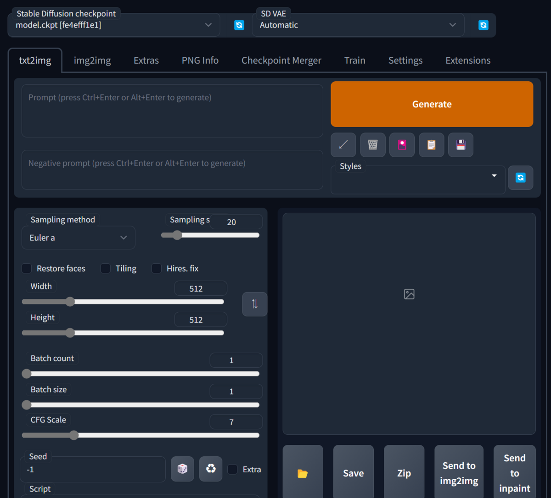This screenshot has width=551, height=498.
Task: Open the Extras tab
Action: coord(146,60)
